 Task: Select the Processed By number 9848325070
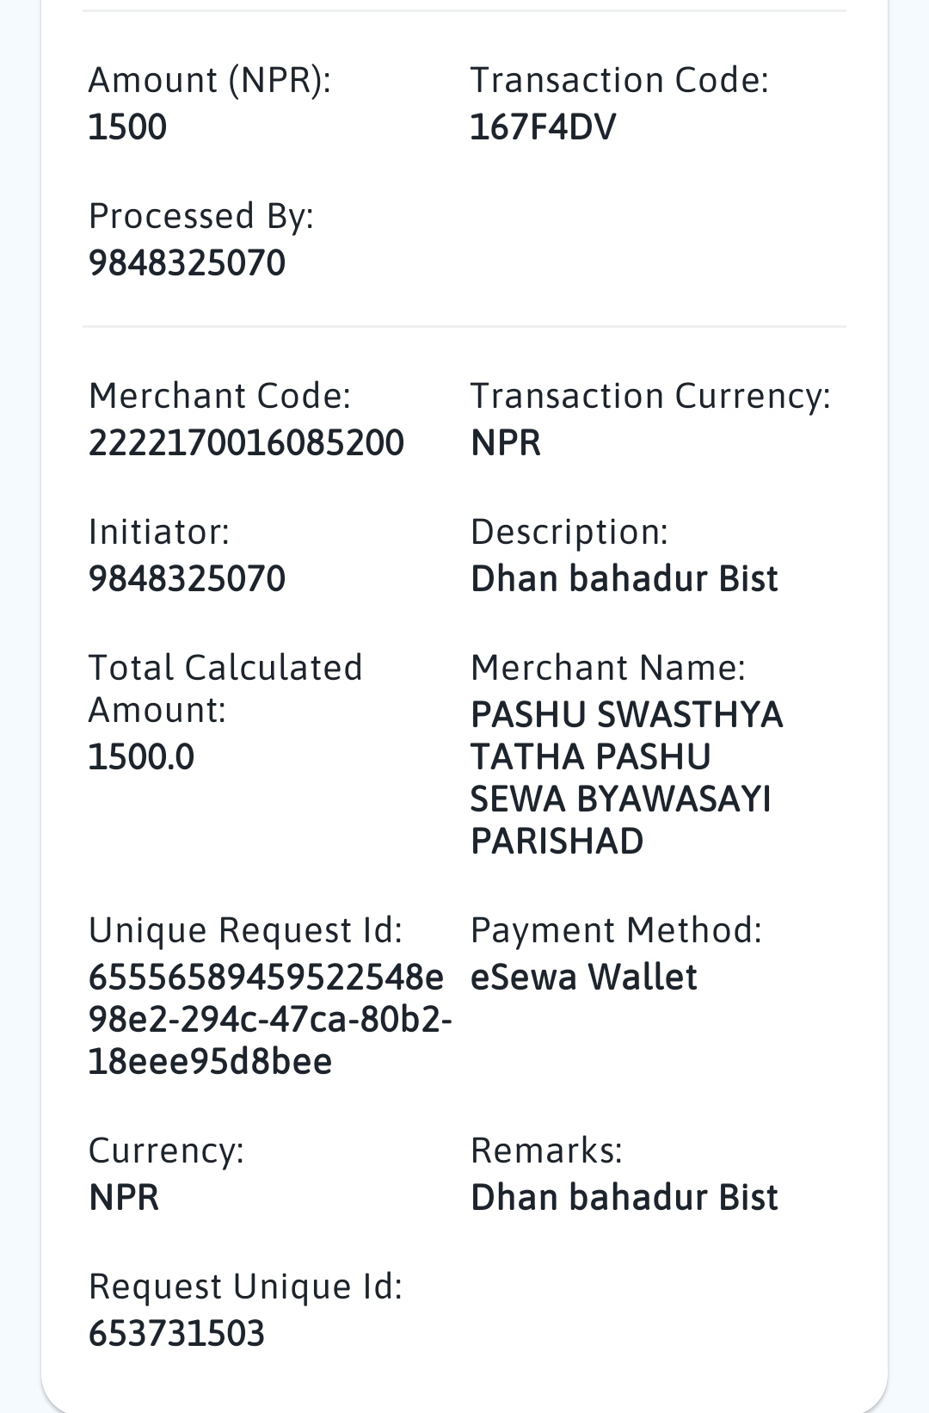(x=187, y=263)
